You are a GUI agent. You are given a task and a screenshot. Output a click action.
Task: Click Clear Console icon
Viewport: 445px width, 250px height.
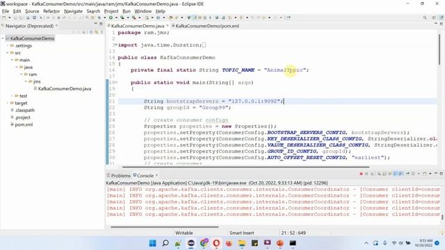tap(379, 174)
